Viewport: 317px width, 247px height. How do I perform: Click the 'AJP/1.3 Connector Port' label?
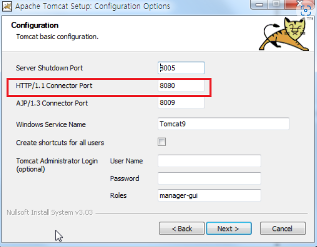pyautogui.click(x=52, y=103)
